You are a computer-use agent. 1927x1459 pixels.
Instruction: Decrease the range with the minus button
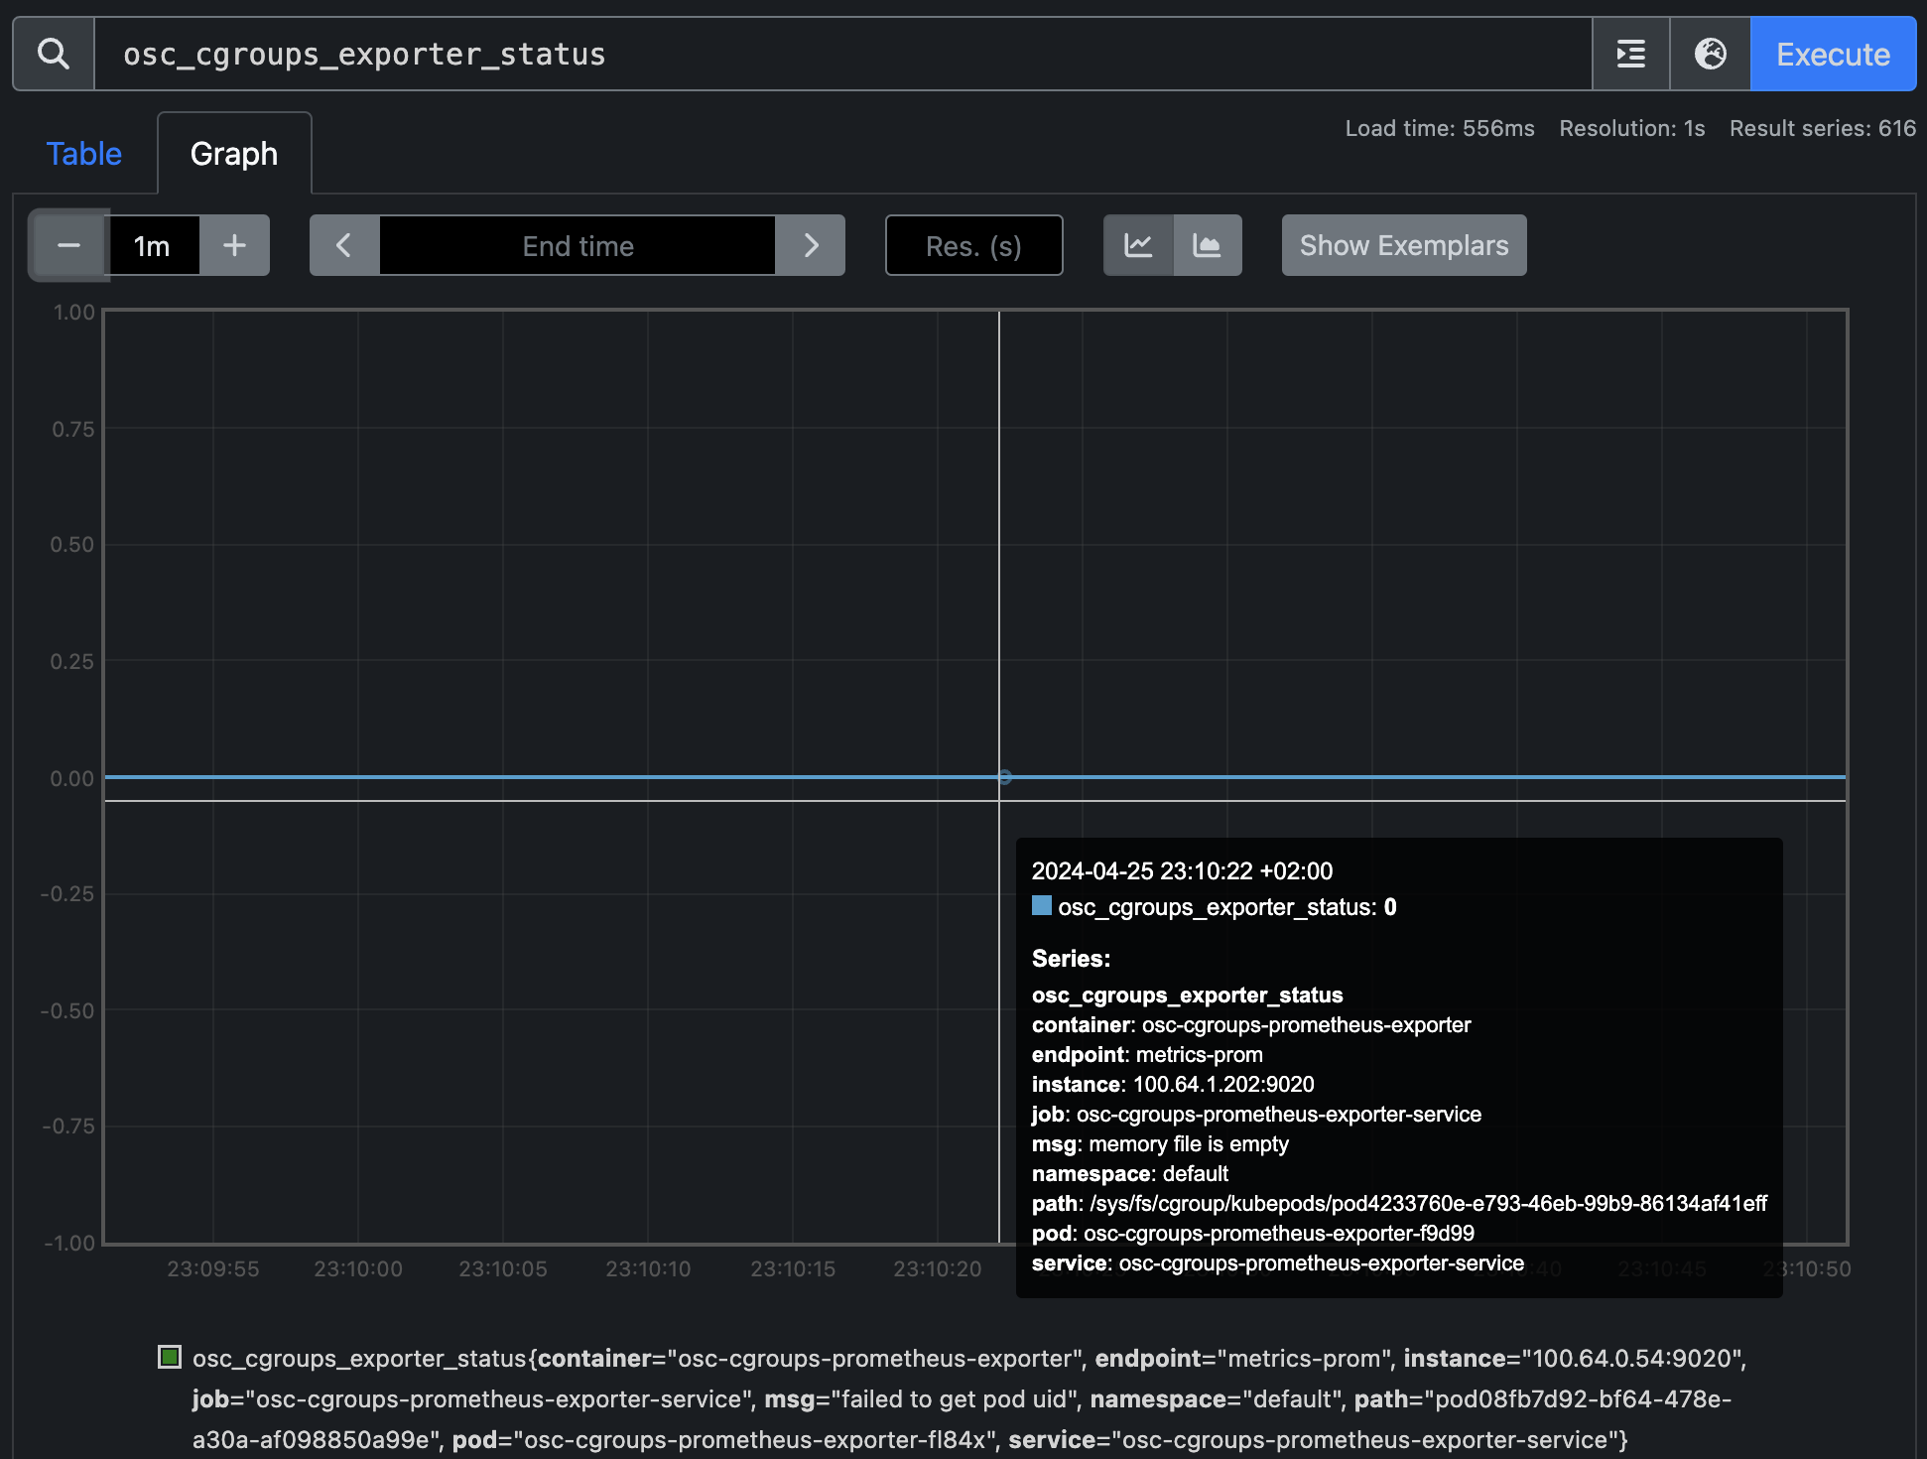(x=68, y=245)
